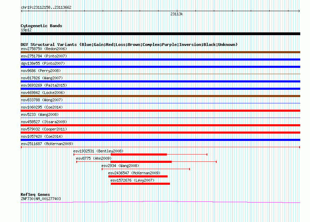310x222 pixels.
Task: Open the RefSeq Genes track title
Action: point(35,195)
